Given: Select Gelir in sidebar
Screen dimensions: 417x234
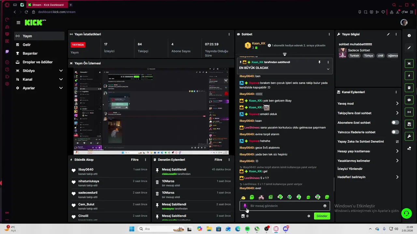Looking at the screenshot, I should coord(39,45).
